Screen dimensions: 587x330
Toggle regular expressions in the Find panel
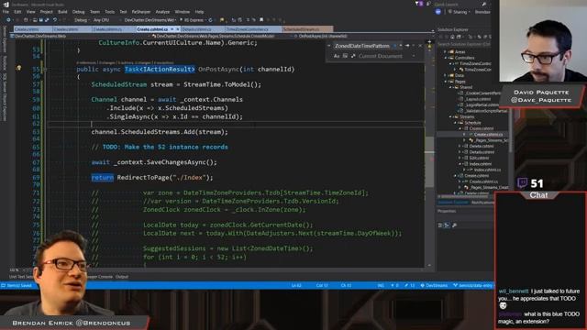pos(353,56)
